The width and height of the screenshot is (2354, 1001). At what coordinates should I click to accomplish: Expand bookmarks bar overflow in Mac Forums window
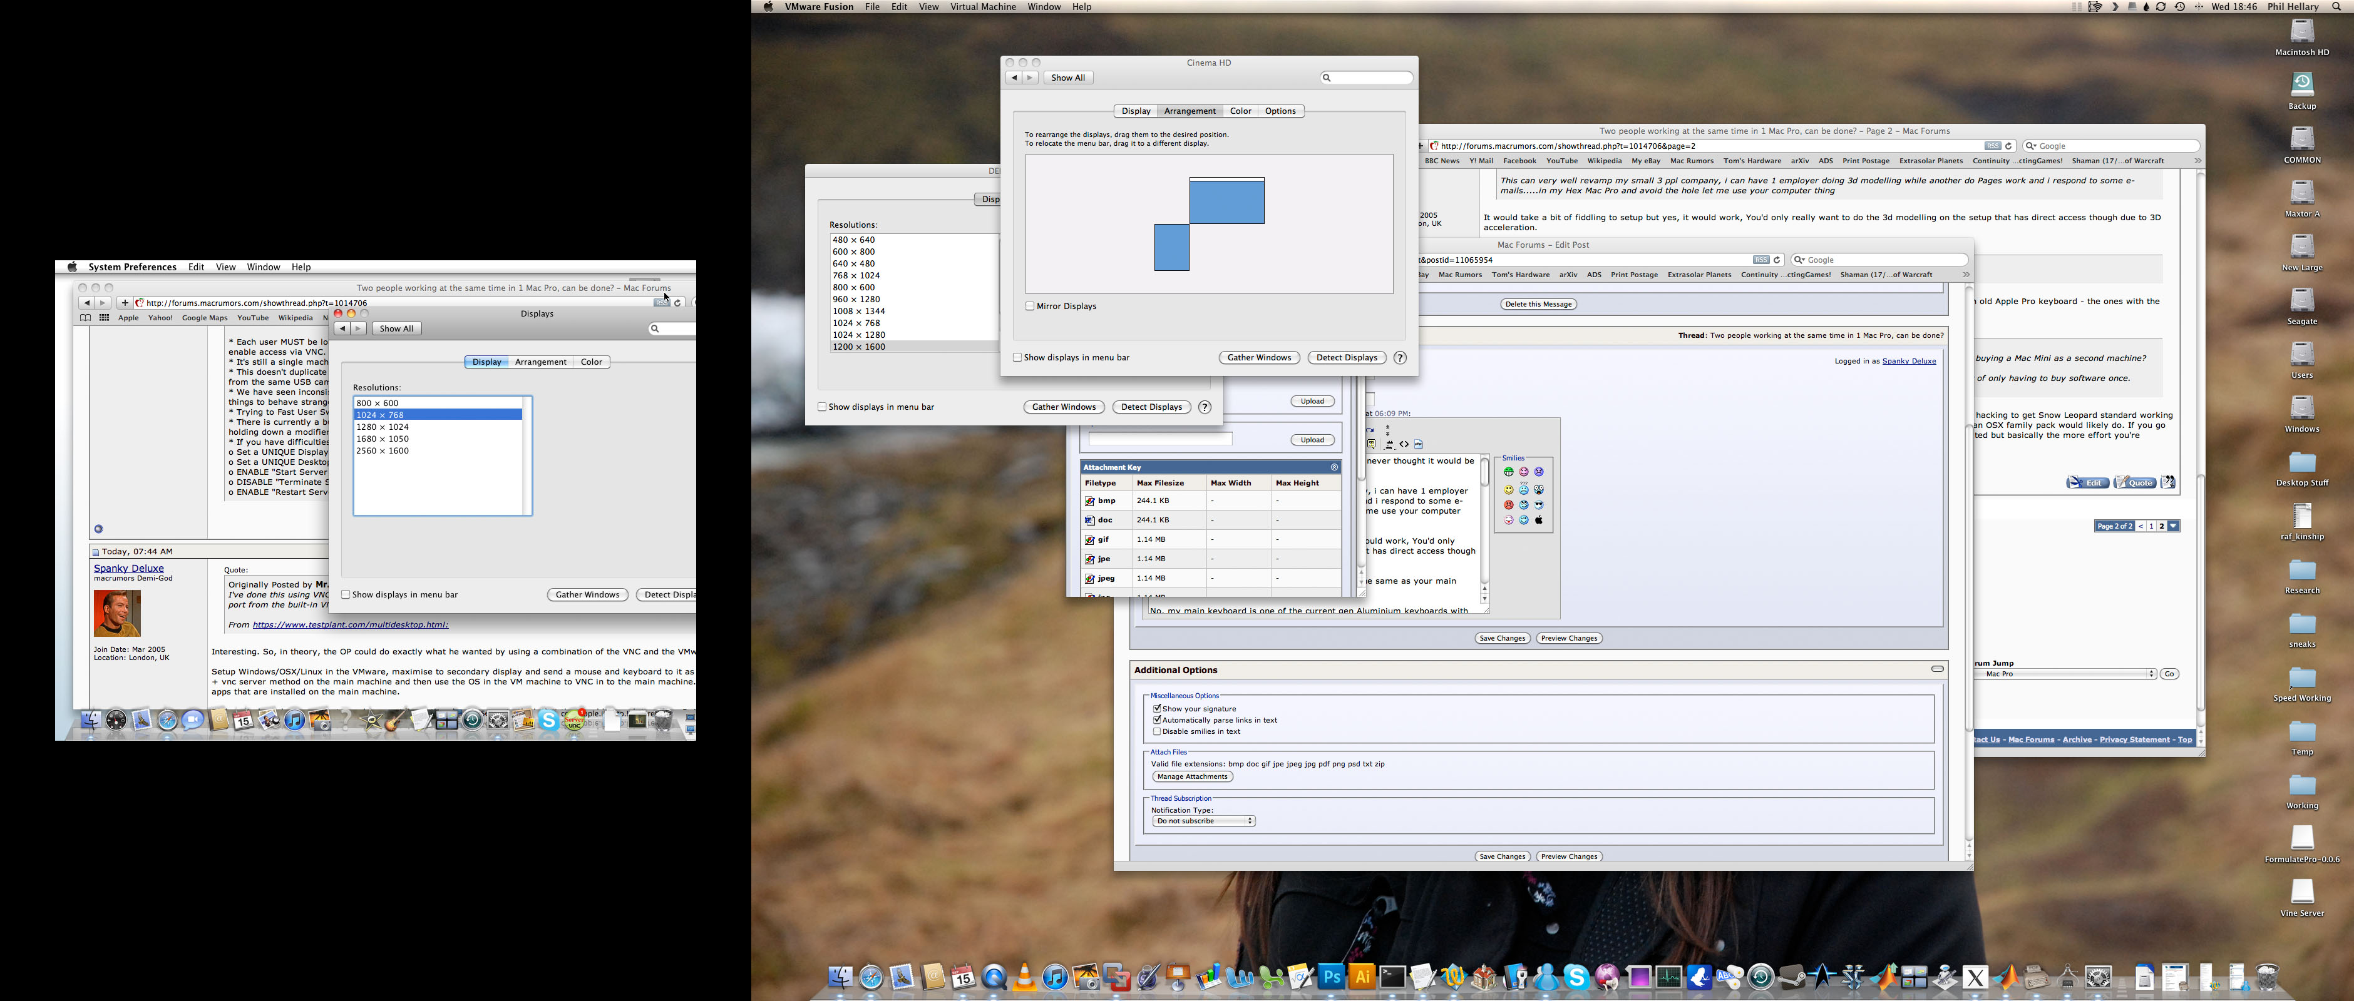(x=2197, y=161)
